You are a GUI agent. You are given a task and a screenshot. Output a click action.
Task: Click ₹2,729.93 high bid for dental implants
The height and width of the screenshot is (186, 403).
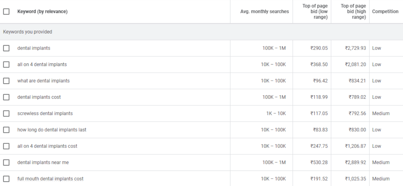click(355, 48)
